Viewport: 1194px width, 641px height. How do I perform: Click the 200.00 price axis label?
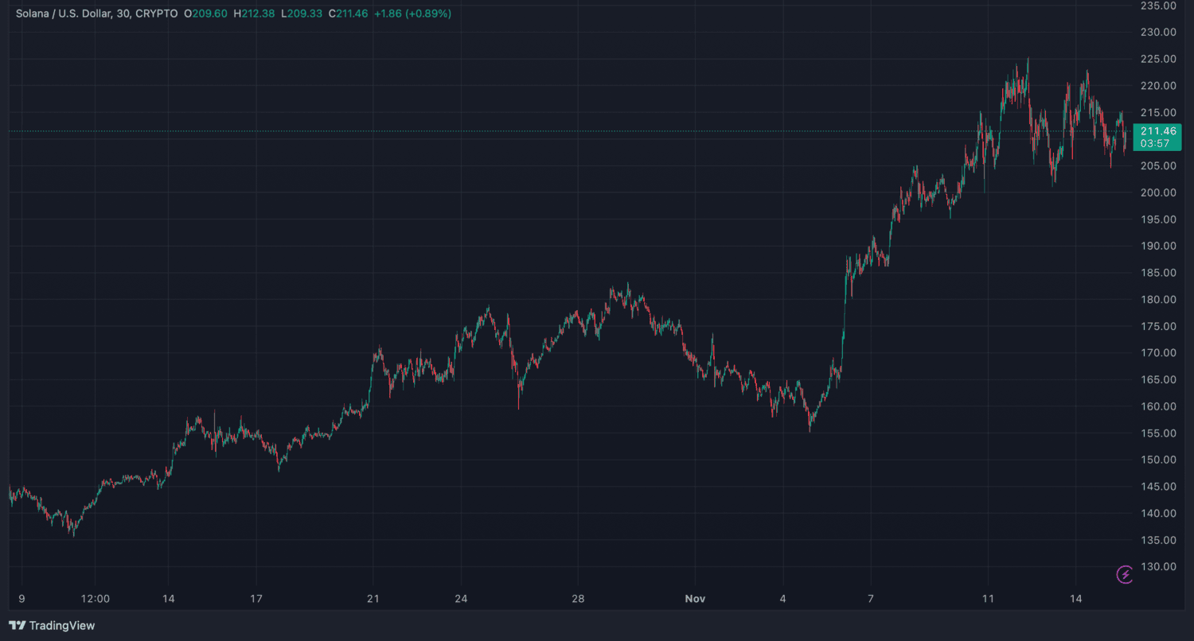click(x=1158, y=192)
